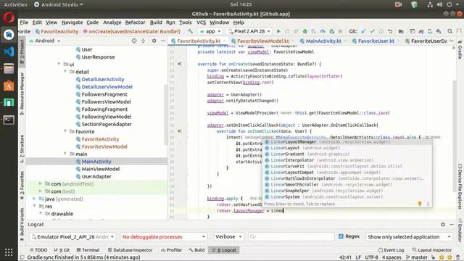Click the intention lightbulb in autocomplete popup

point(420,204)
